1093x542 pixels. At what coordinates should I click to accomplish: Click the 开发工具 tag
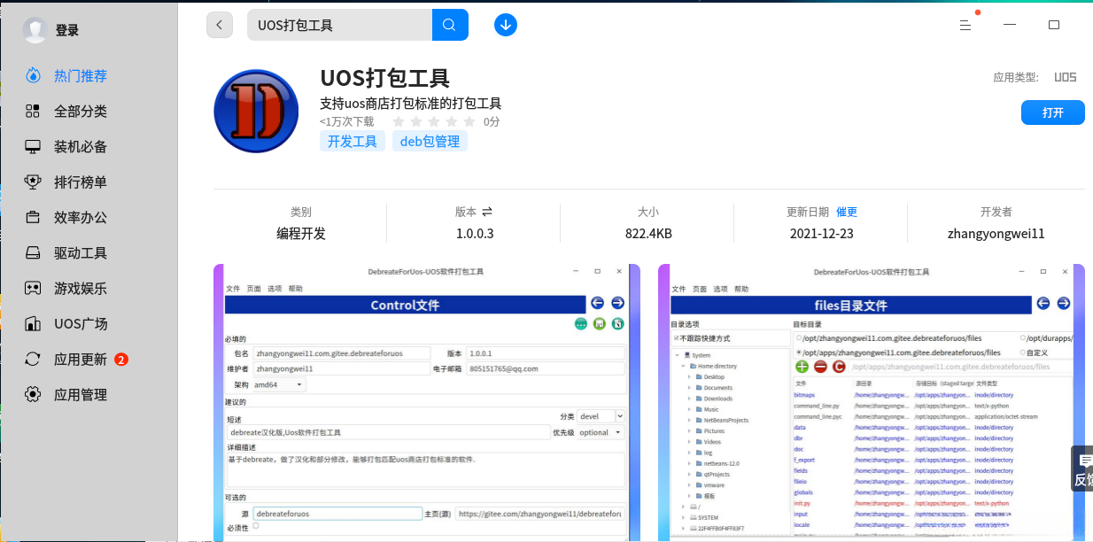pyautogui.click(x=353, y=141)
